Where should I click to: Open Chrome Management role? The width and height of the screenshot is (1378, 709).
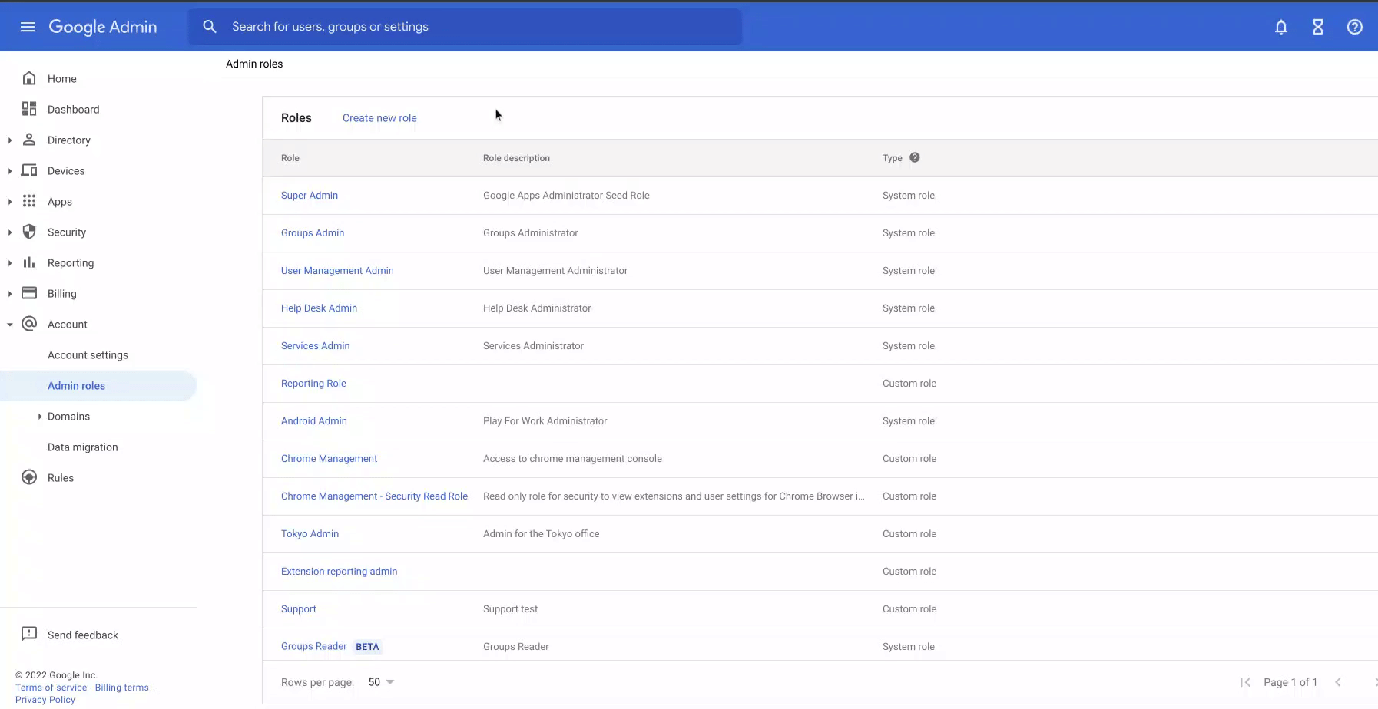(329, 459)
